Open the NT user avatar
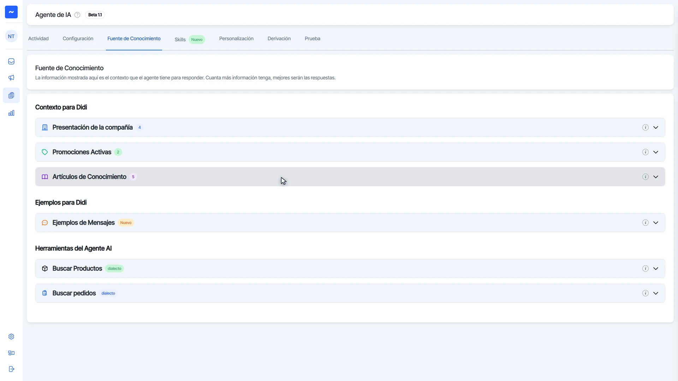 click(x=11, y=36)
